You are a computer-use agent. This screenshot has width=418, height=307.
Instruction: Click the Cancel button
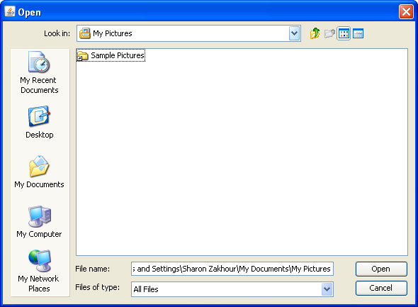click(381, 288)
